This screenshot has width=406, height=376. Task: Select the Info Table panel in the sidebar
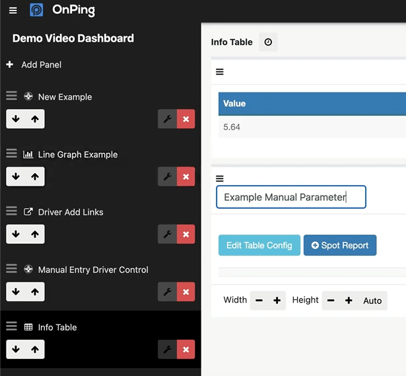click(57, 328)
